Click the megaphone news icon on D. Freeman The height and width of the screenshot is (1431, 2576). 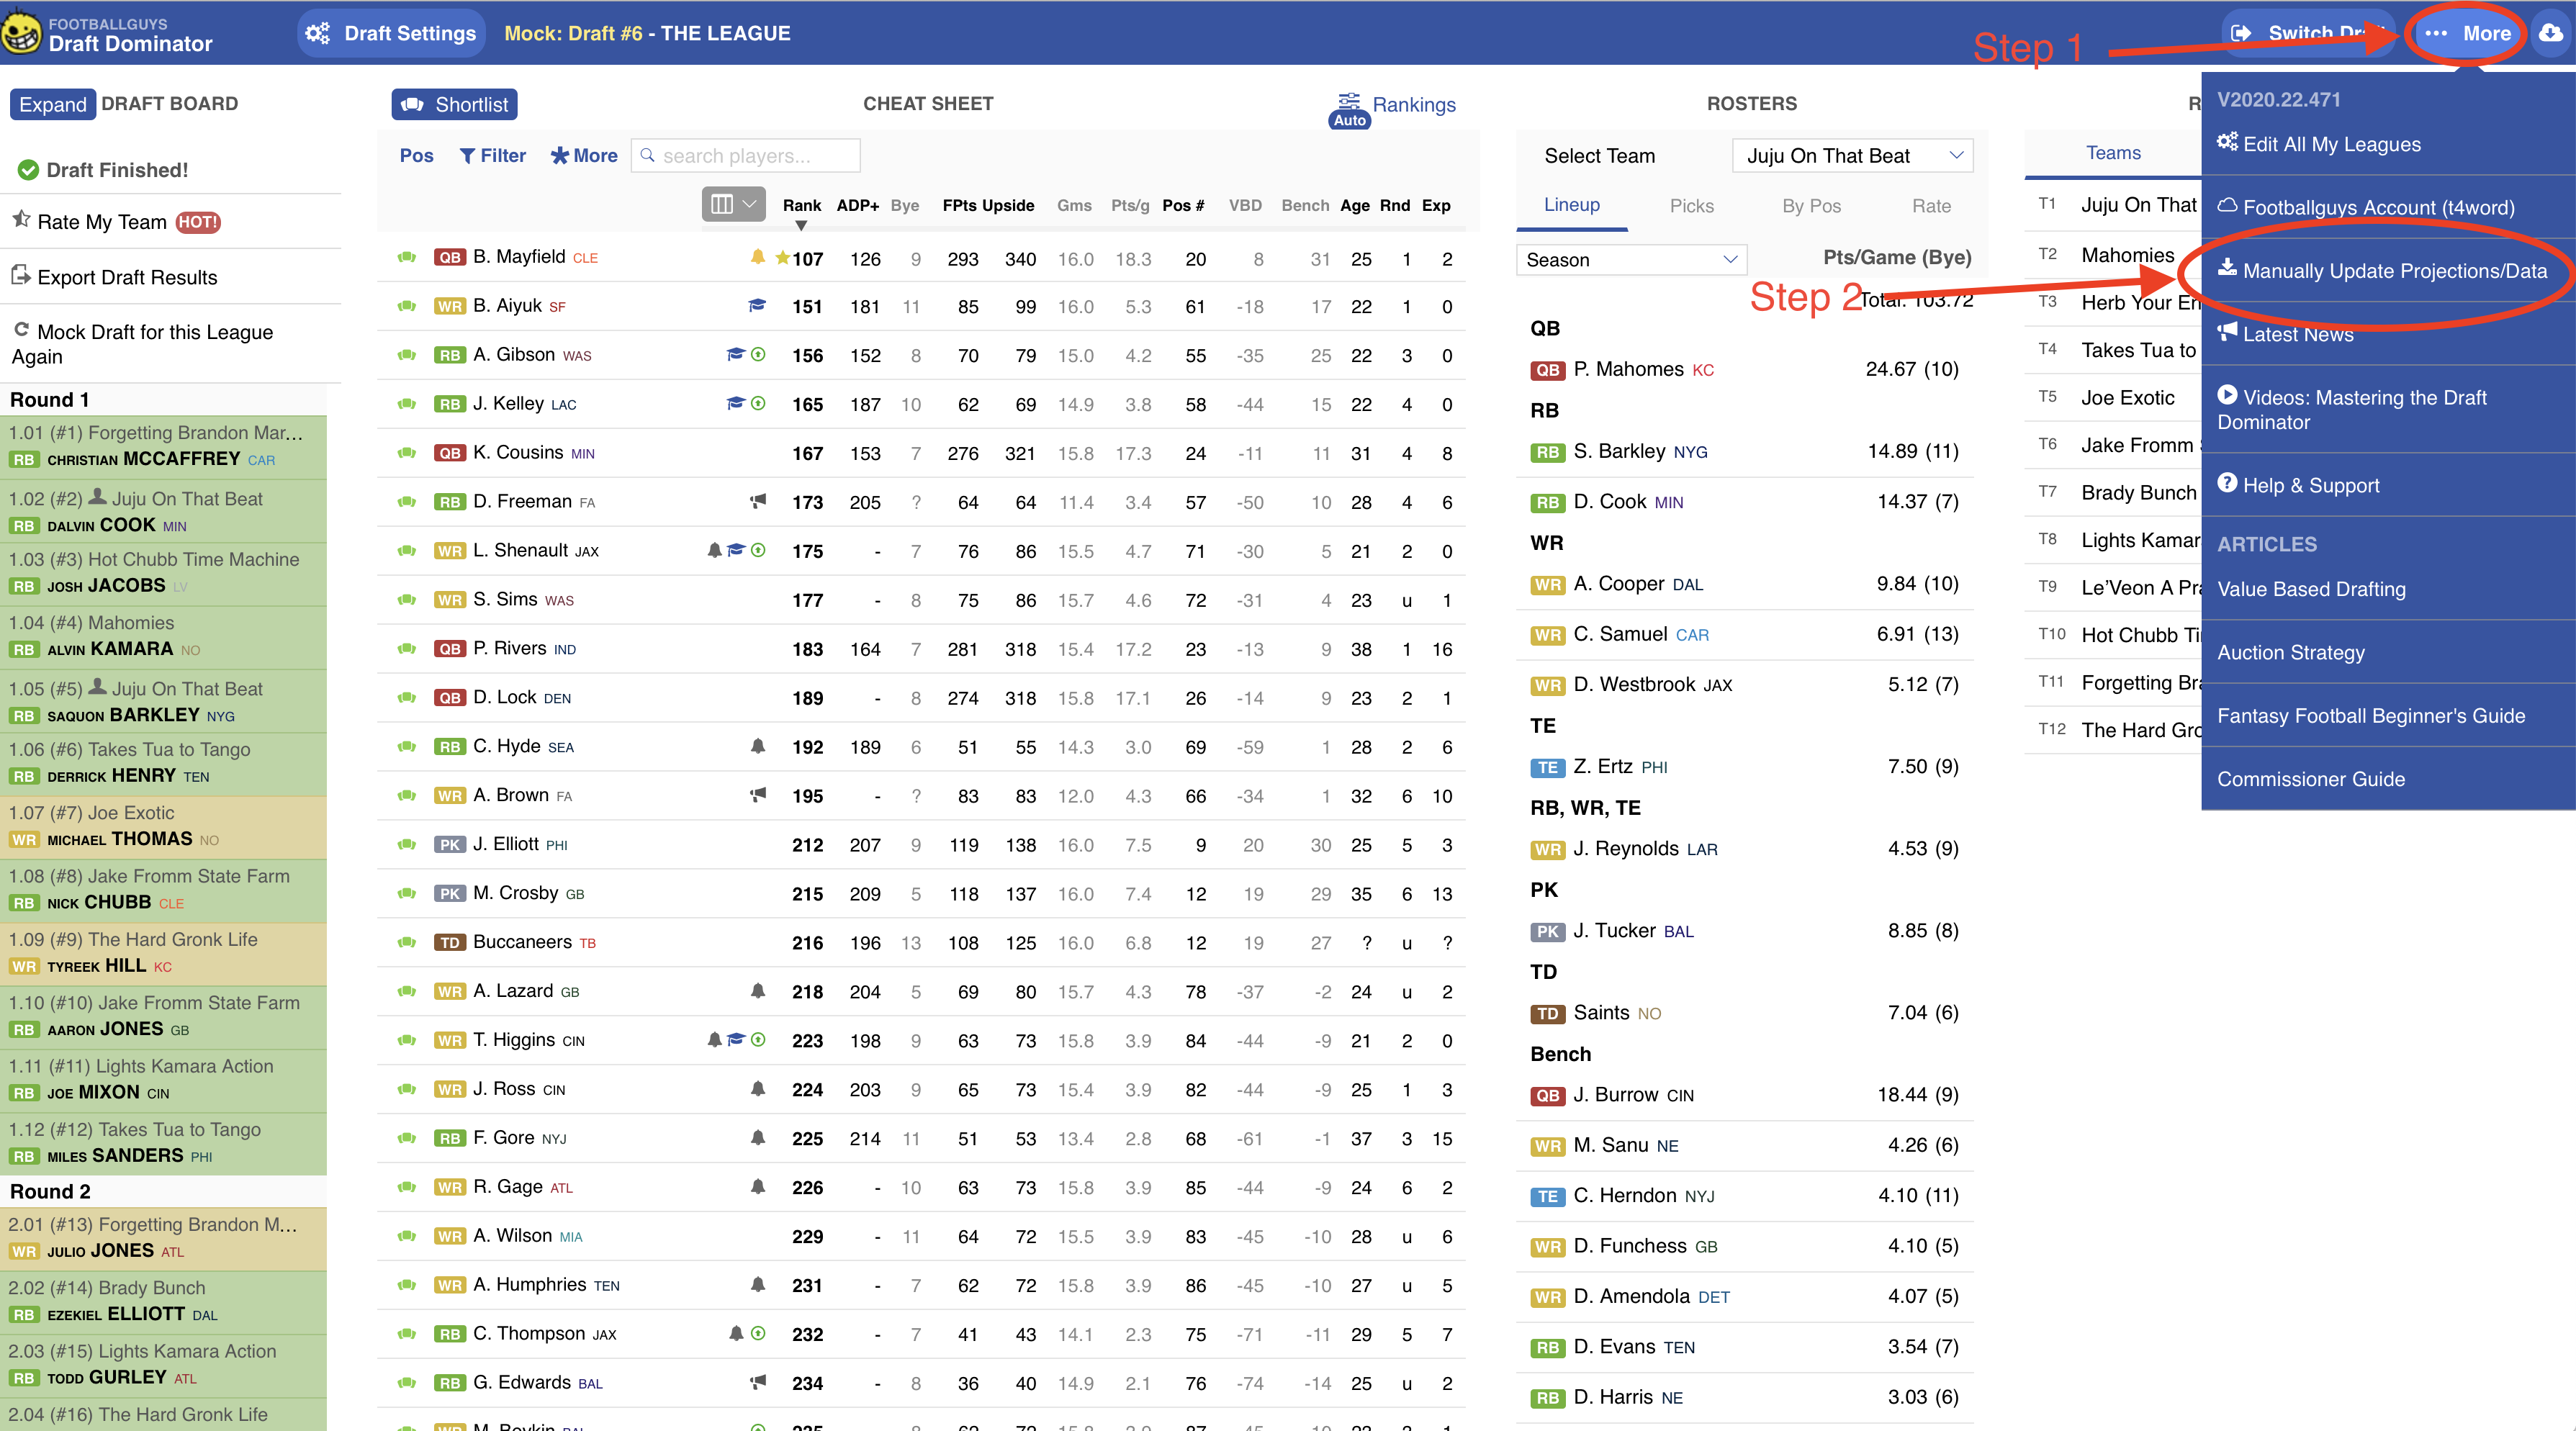(758, 502)
